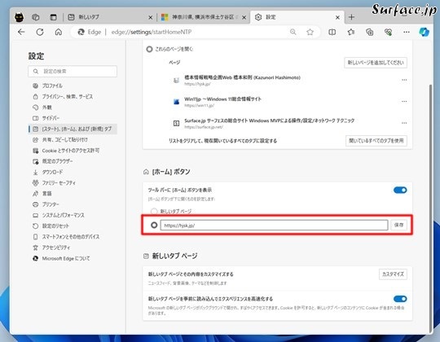Click the home URL field https://hjsk.jp/
The width and height of the screenshot is (440, 342).
point(274,225)
